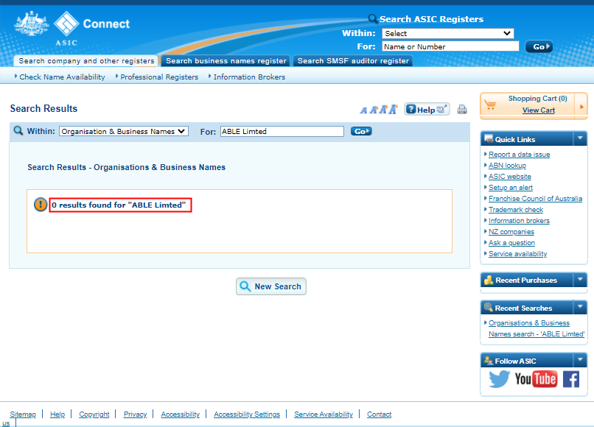Open Setup an alert link
The width and height of the screenshot is (594, 427).
tap(510, 188)
